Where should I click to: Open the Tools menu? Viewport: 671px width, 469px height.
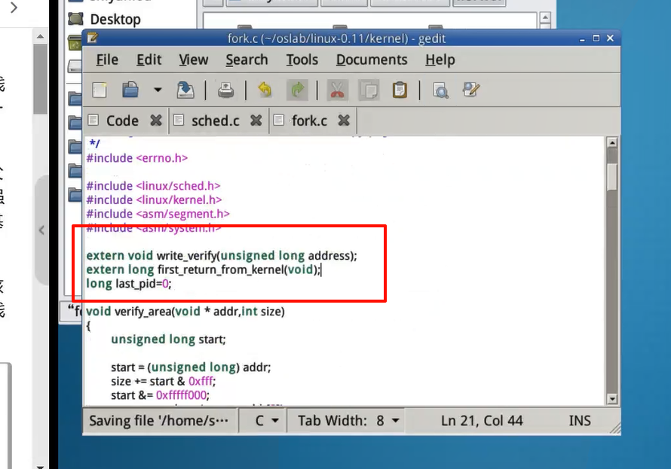[x=302, y=60]
